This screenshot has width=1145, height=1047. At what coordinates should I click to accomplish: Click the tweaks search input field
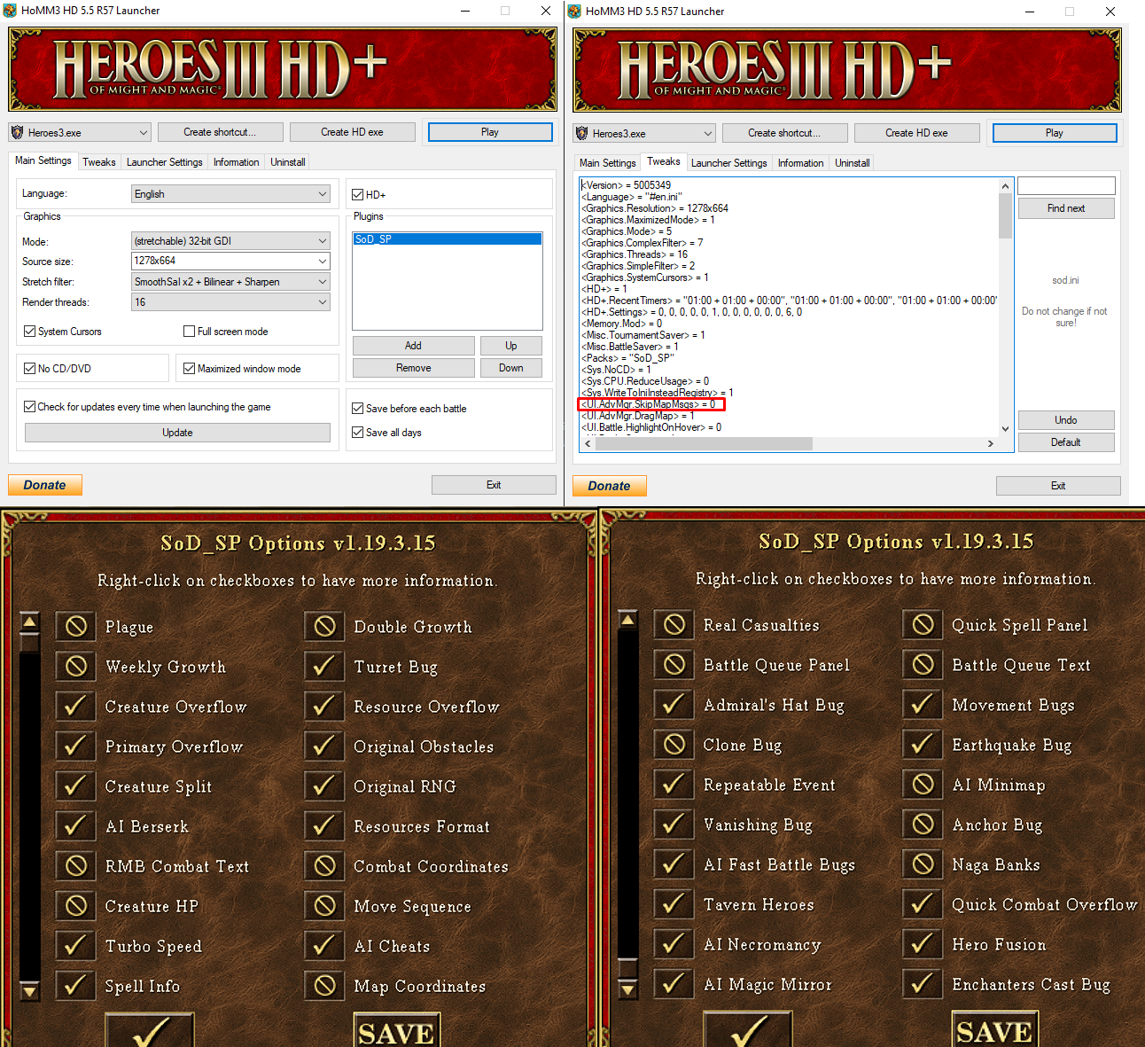pos(1066,185)
